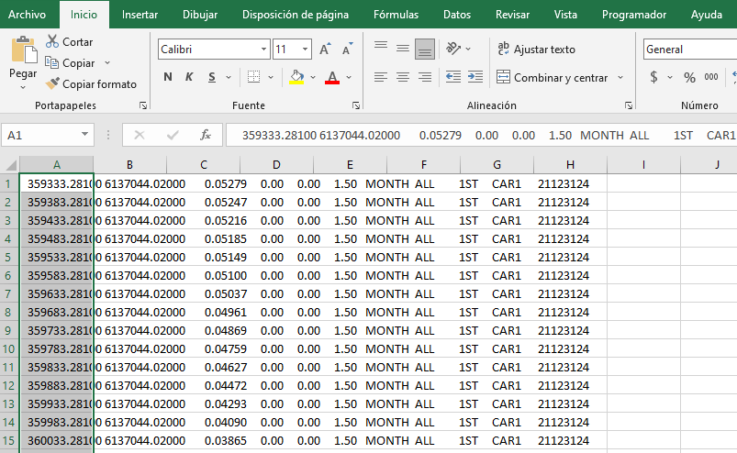
Task: Select column C header
Action: [204, 165]
